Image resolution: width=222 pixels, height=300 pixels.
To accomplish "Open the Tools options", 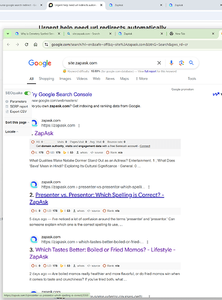I will click(x=192, y=79).
